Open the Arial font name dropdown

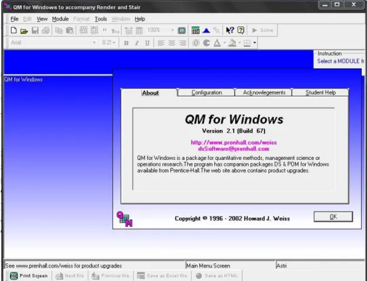point(94,43)
